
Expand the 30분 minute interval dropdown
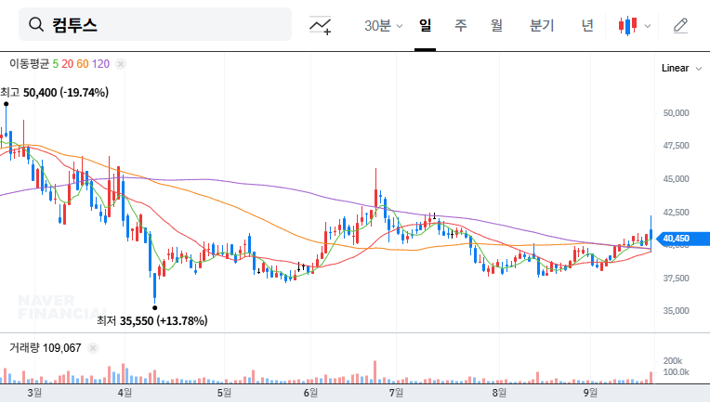pyautogui.click(x=383, y=25)
